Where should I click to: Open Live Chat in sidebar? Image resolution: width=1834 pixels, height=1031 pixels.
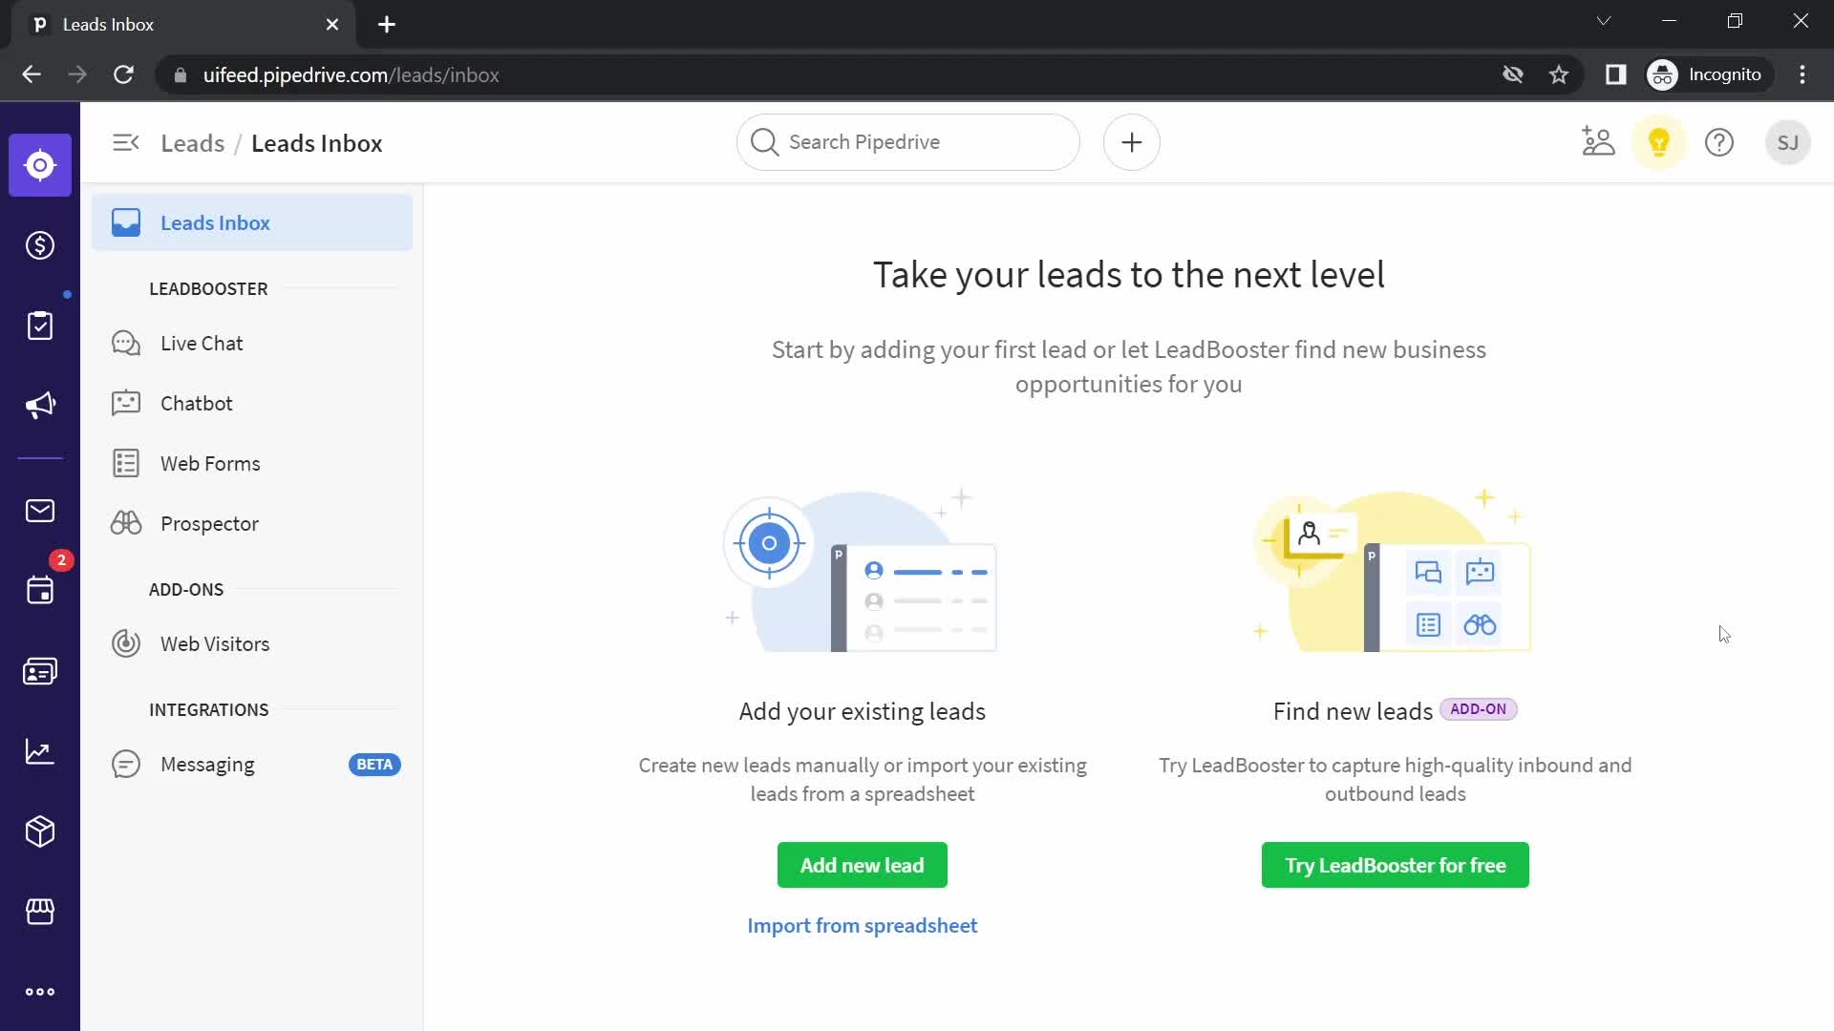point(252,343)
